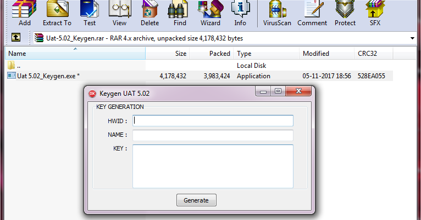The width and height of the screenshot is (421, 220).
Task: Click the Local Disk type cell
Action: [251, 66]
